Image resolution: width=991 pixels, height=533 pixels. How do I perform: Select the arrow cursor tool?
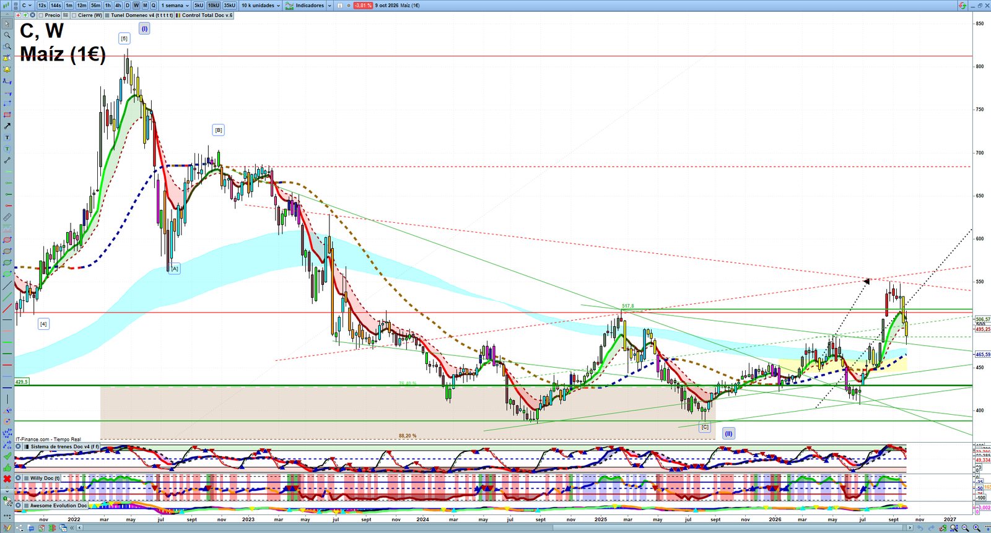(x=7, y=24)
